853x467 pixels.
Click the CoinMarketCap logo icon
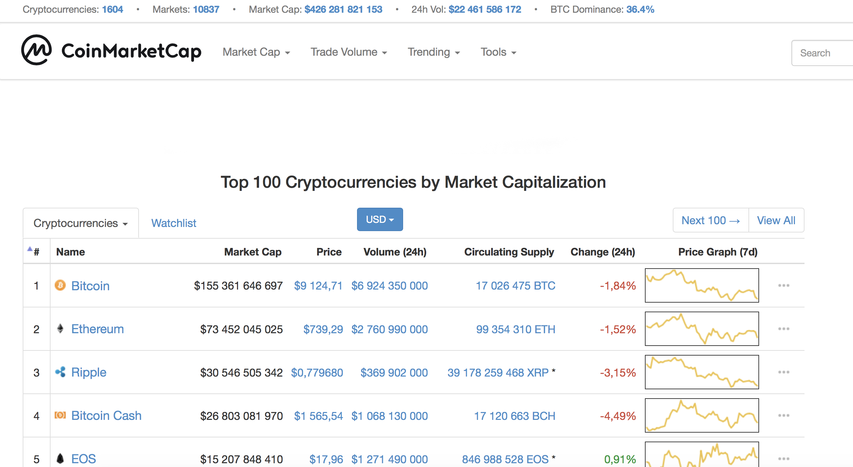36,50
